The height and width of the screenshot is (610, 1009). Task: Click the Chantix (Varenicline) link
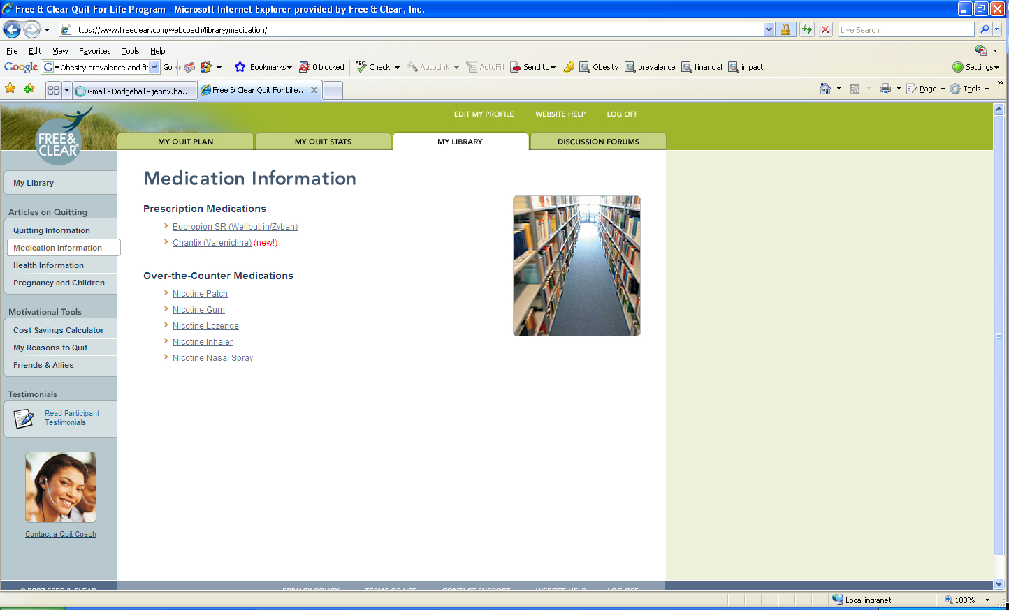(212, 243)
